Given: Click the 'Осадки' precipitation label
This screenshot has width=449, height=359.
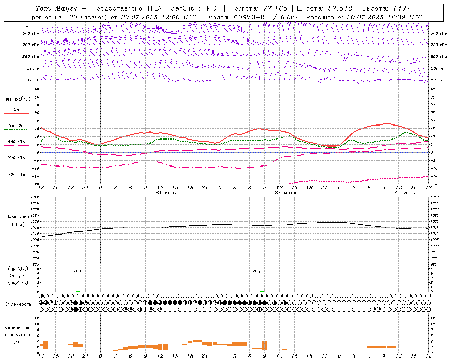Looking at the screenshot, I should [18, 276].
